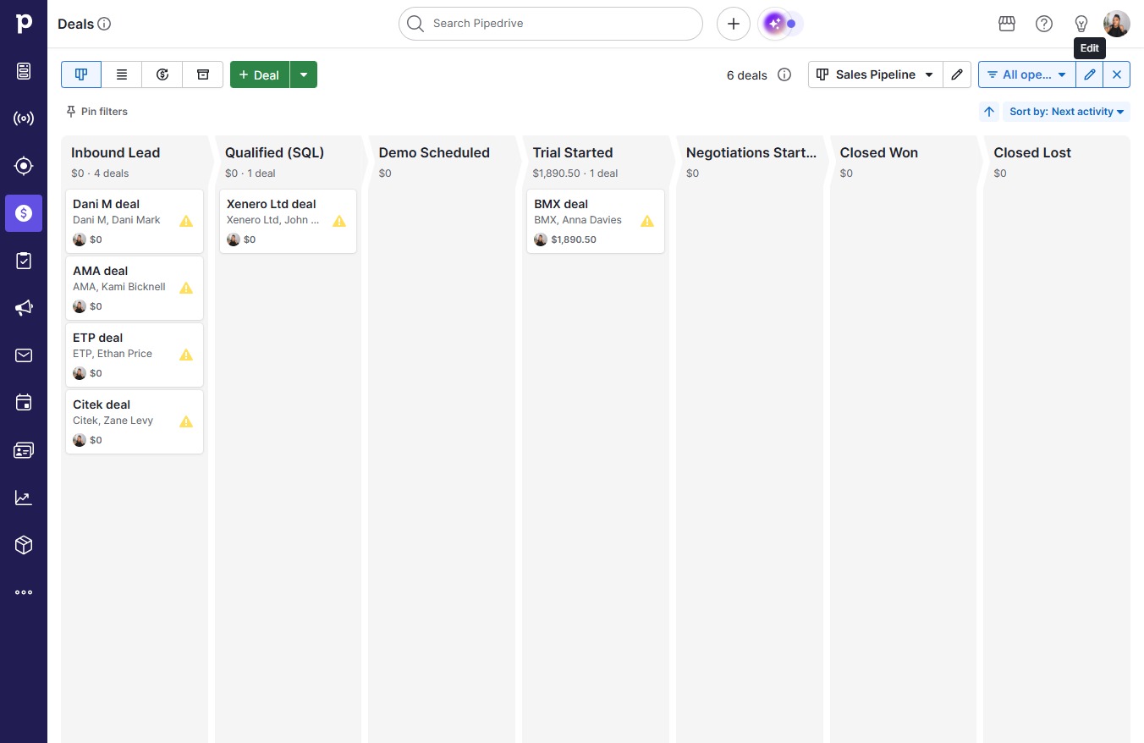Click the quick add plus button
Viewport: 1144px width, 743px height.
click(x=734, y=24)
